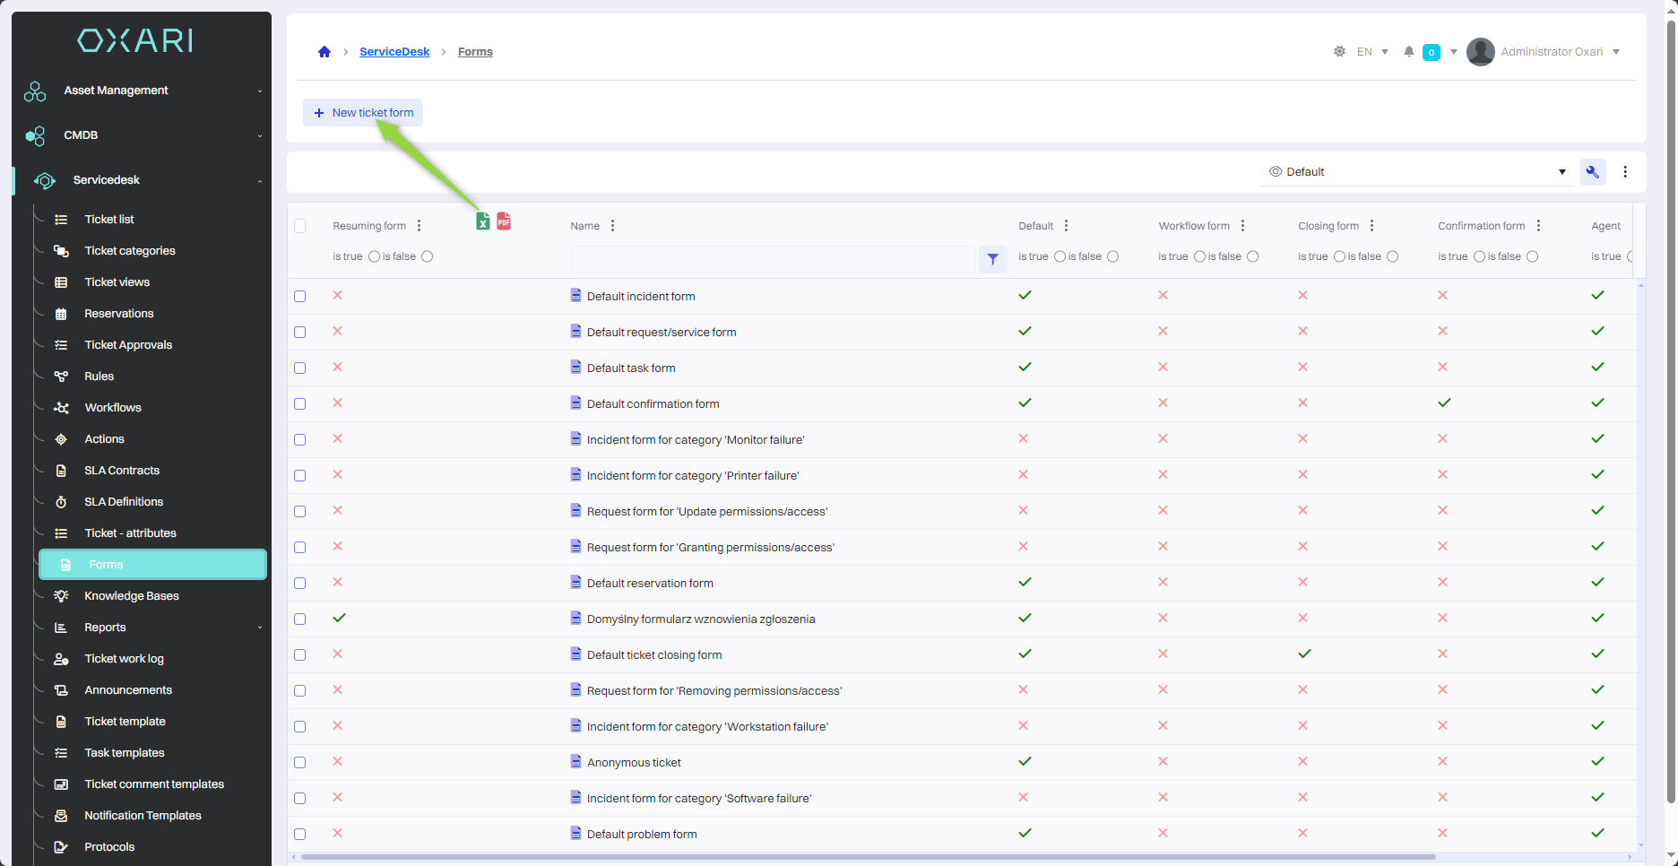The image size is (1678, 866).
Task: Export table to PDF icon
Action: pyautogui.click(x=504, y=221)
